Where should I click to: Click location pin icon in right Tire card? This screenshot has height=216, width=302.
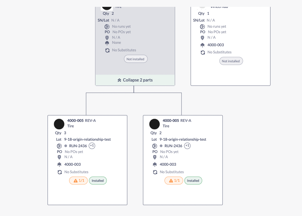[155, 157]
